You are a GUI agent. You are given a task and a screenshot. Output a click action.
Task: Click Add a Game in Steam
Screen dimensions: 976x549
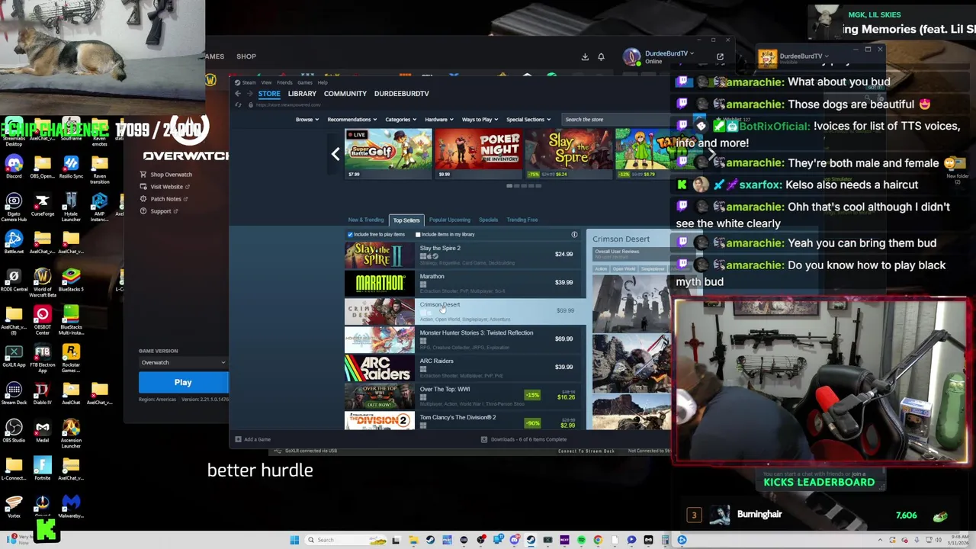pyautogui.click(x=252, y=439)
